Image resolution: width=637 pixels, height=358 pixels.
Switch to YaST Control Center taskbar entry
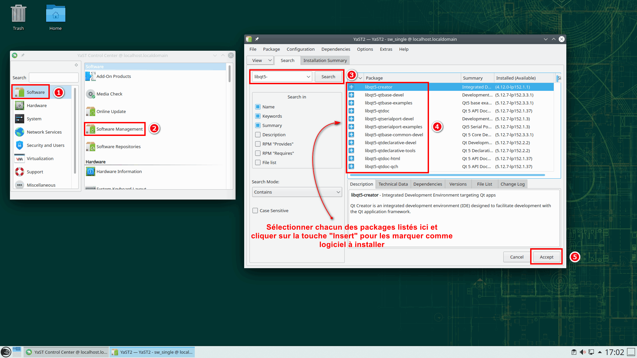[x=67, y=352]
